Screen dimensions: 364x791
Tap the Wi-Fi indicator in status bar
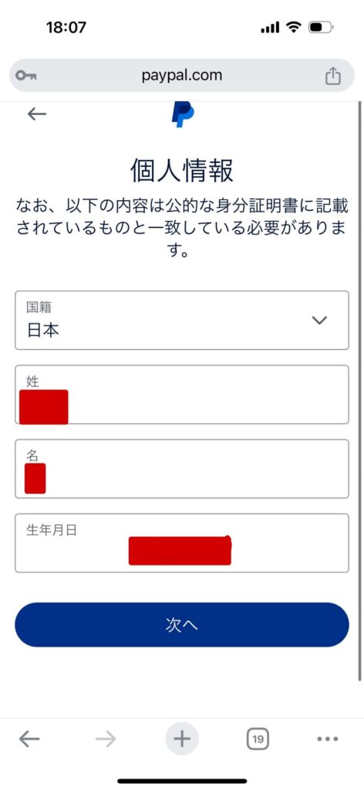click(294, 27)
